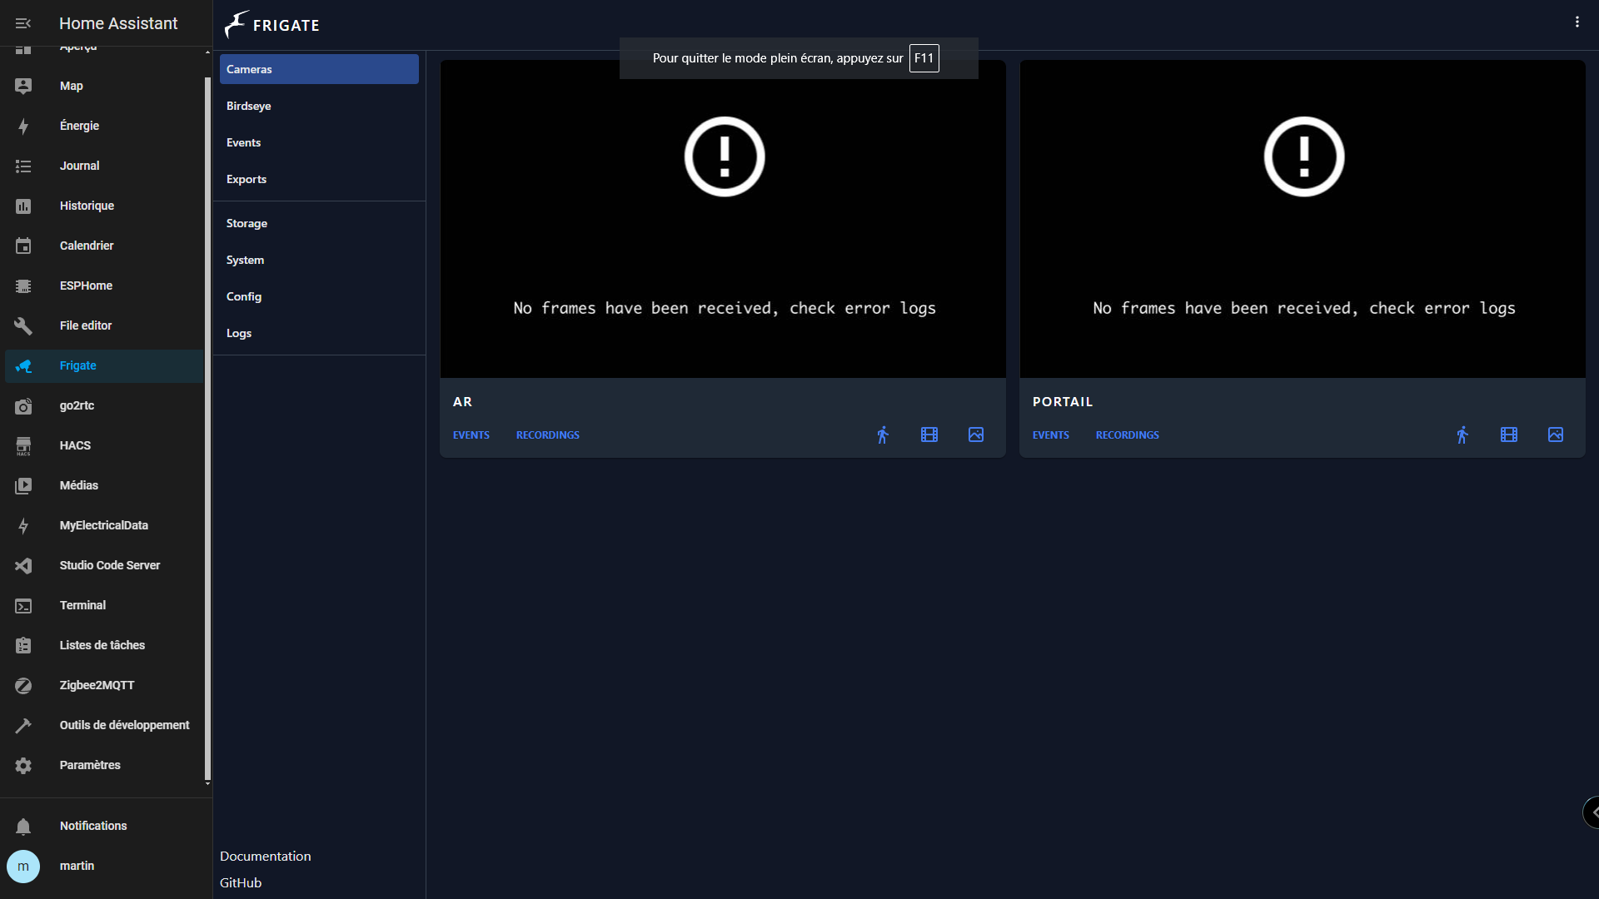Toggle motion detection for AR camera
The height and width of the screenshot is (899, 1599).
883,435
